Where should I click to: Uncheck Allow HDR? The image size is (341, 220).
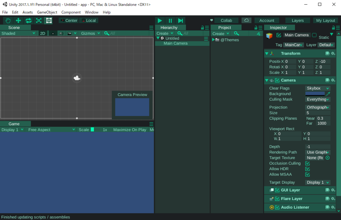pos(307,169)
